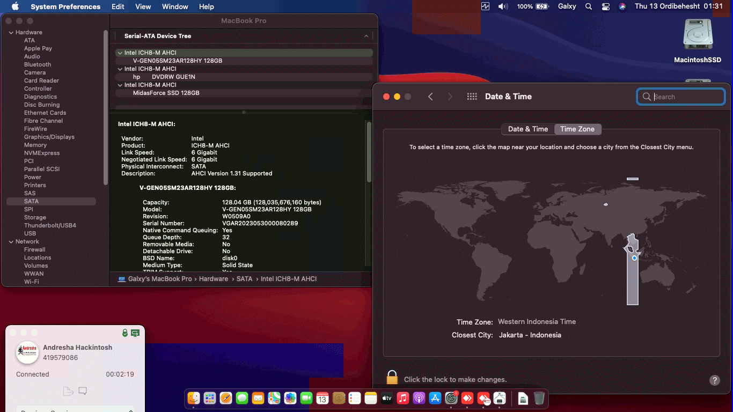Open the App Store from the Dock
This screenshot has height=412, width=733.
click(x=435, y=398)
